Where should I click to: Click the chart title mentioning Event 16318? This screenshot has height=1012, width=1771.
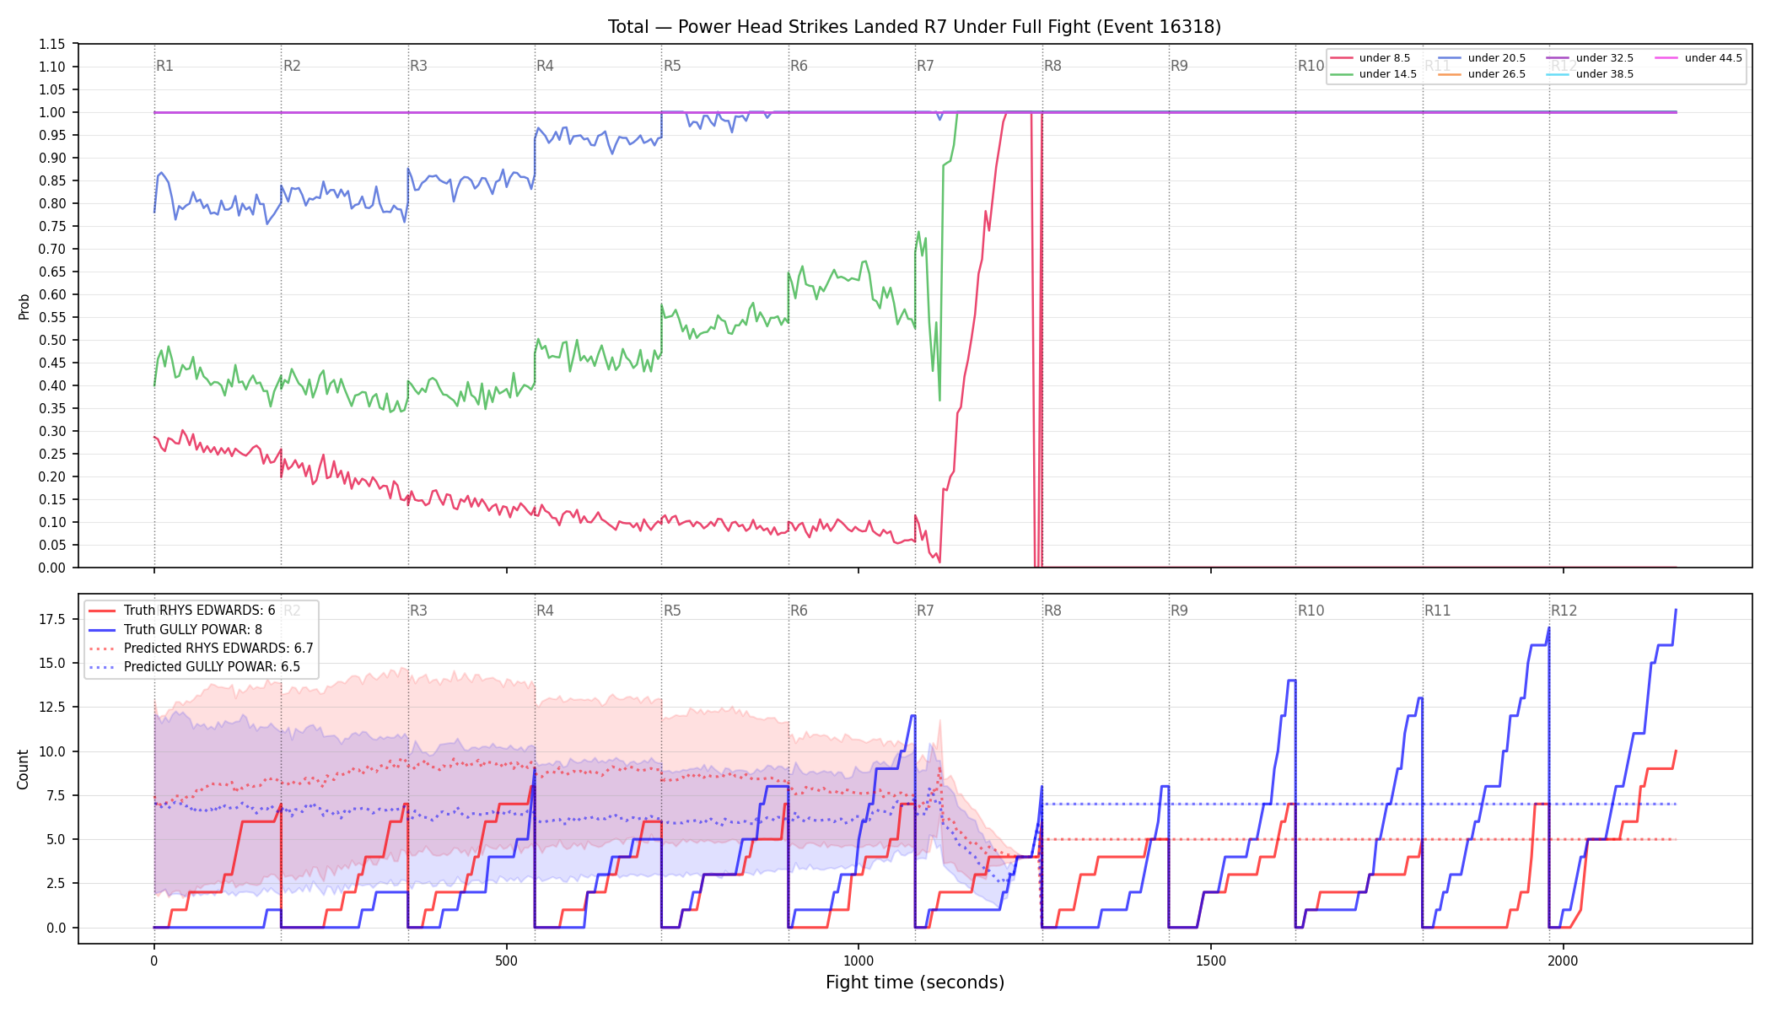(x=914, y=27)
